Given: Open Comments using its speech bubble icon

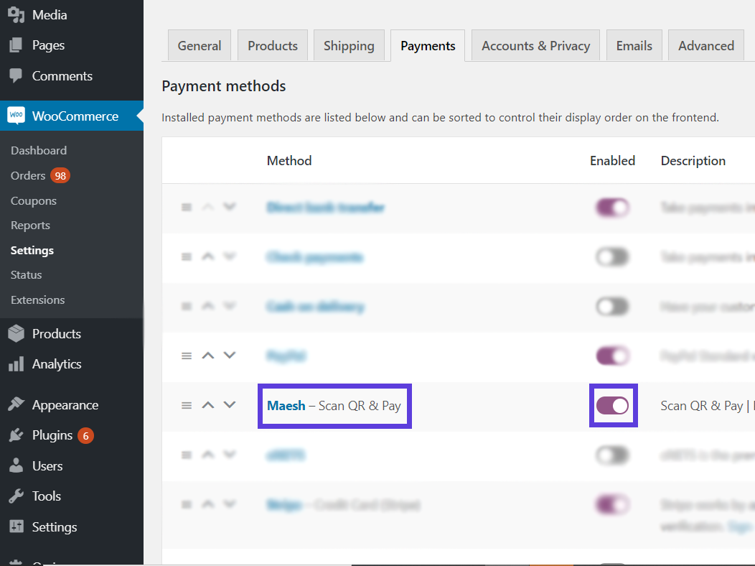Looking at the screenshot, I should (x=16, y=75).
